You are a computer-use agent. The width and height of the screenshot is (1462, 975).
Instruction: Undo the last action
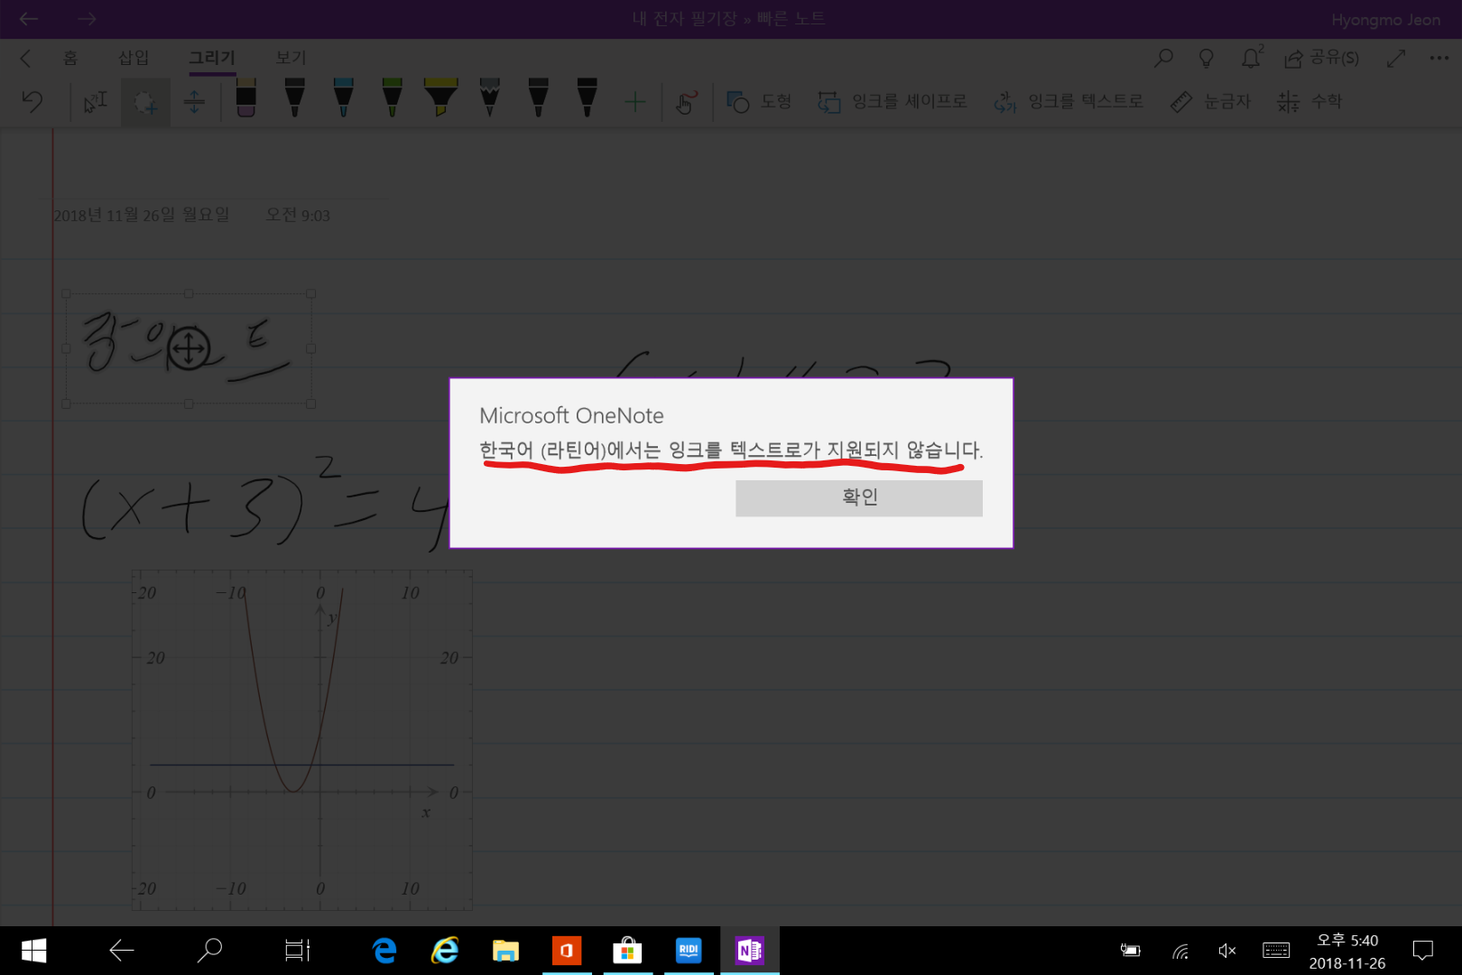coord(32,101)
